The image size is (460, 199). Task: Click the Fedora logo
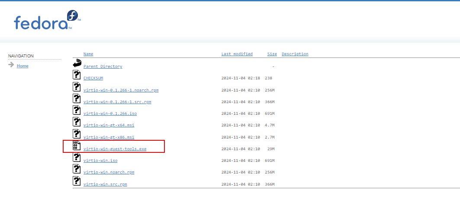tap(47, 20)
